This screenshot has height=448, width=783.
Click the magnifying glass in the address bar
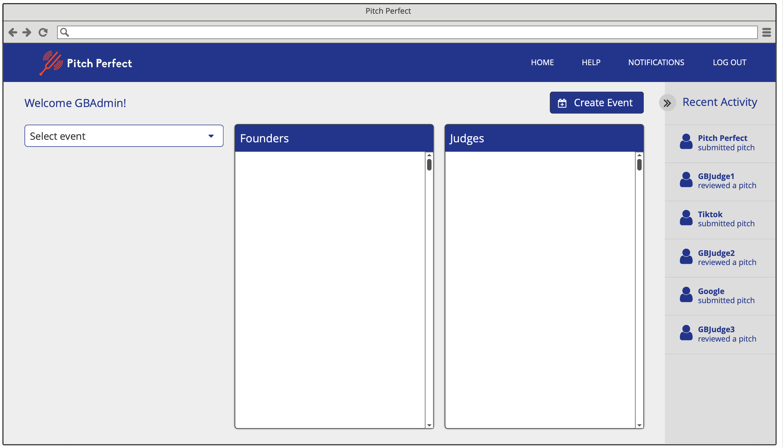tap(65, 32)
